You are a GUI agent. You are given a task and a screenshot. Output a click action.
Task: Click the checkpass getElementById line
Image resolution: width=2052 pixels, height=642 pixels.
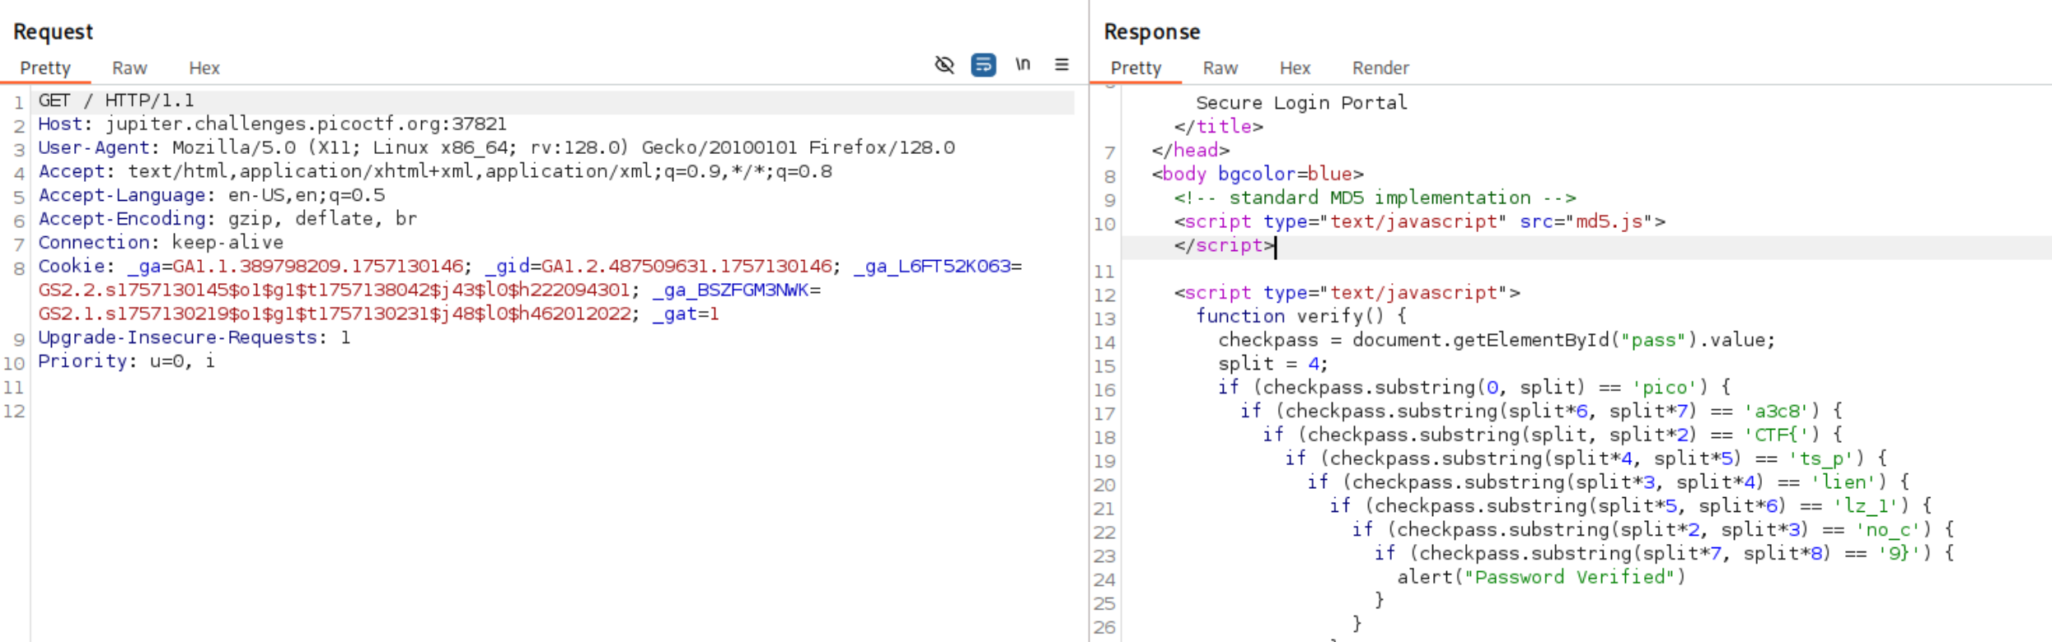1497,341
